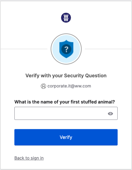Click the question mark inside the shield

click(x=66, y=49)
